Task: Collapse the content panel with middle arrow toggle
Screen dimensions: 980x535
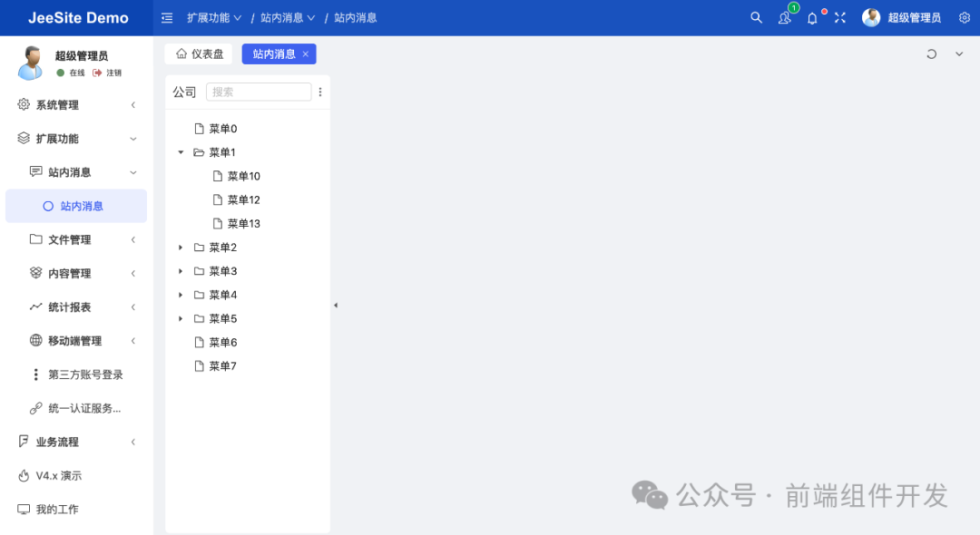Action: click(x=336, y=306)
